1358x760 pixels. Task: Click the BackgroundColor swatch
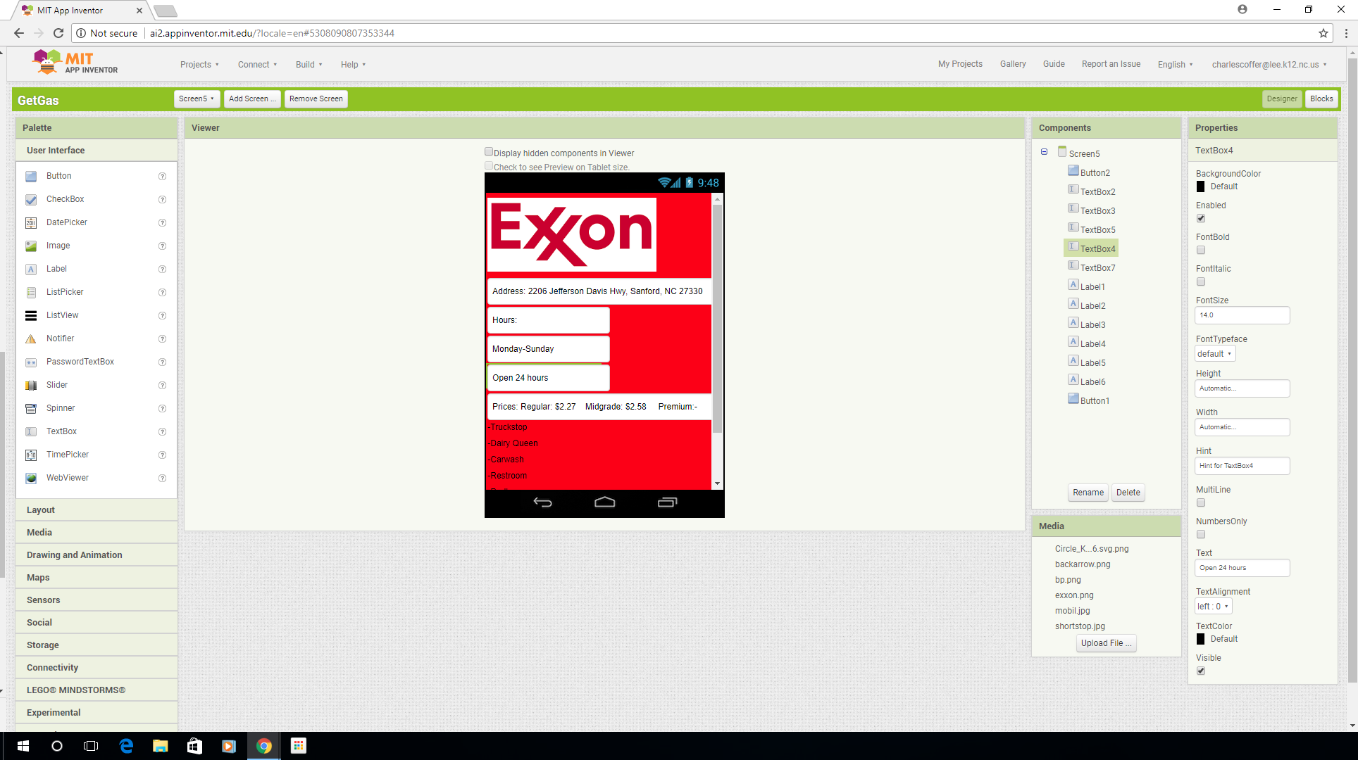pos(1201,186)
